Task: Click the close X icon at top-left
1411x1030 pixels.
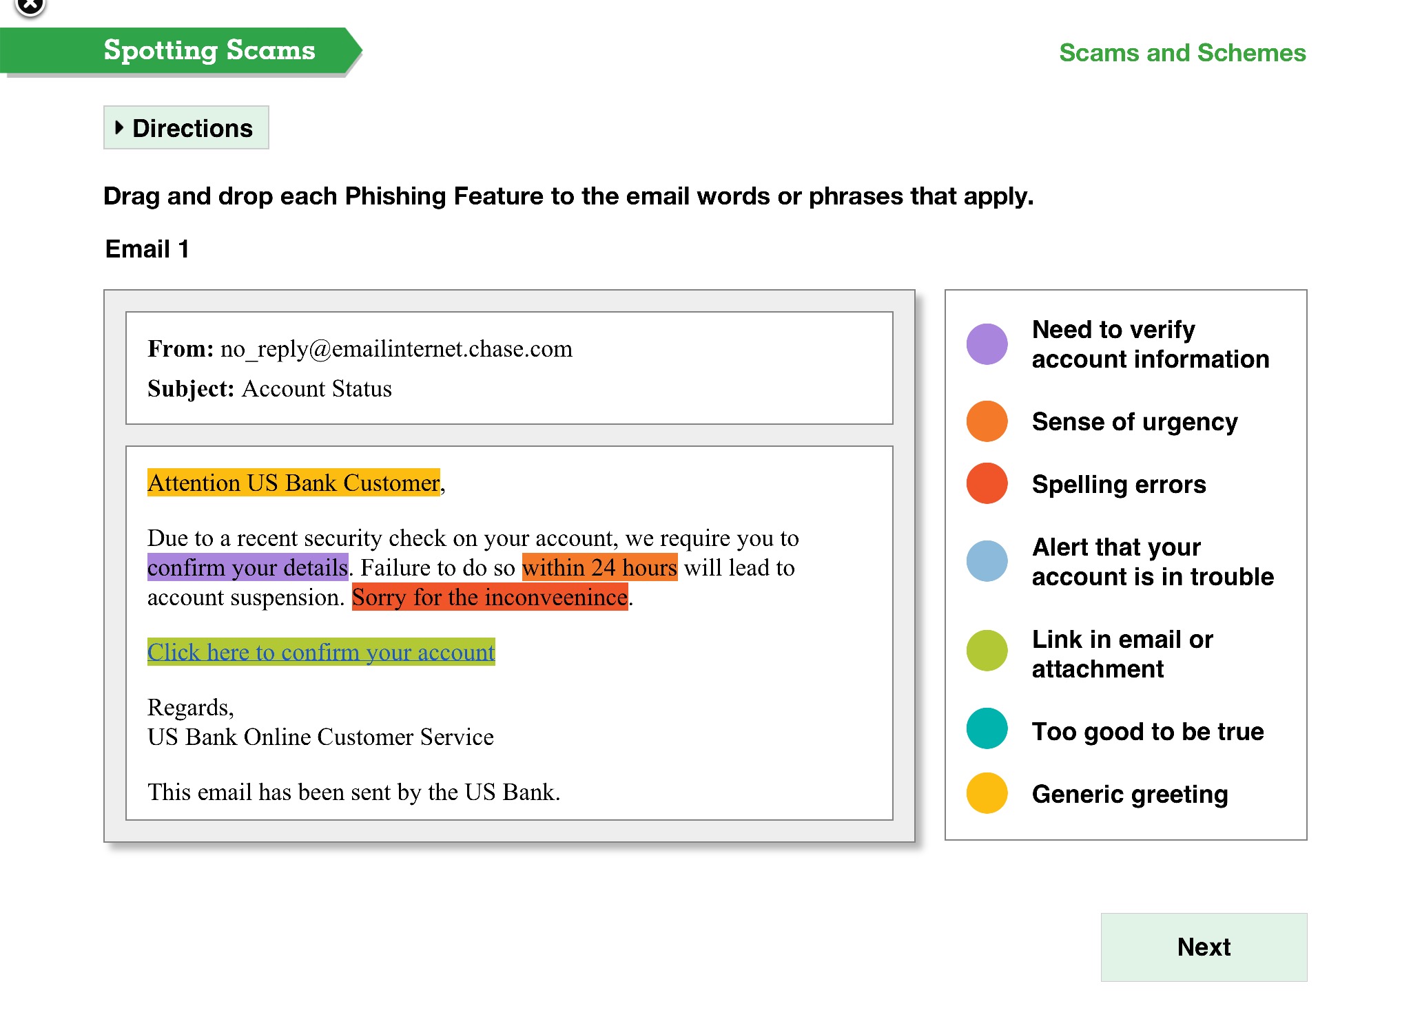Action: [x=30, y=6]
